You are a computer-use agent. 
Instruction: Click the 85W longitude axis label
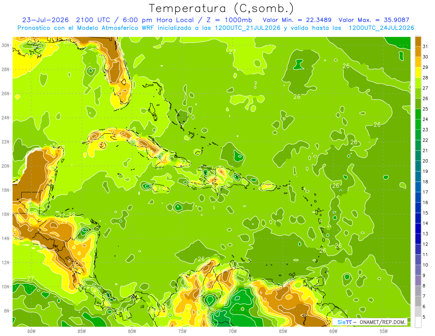(x=82, y=332)
